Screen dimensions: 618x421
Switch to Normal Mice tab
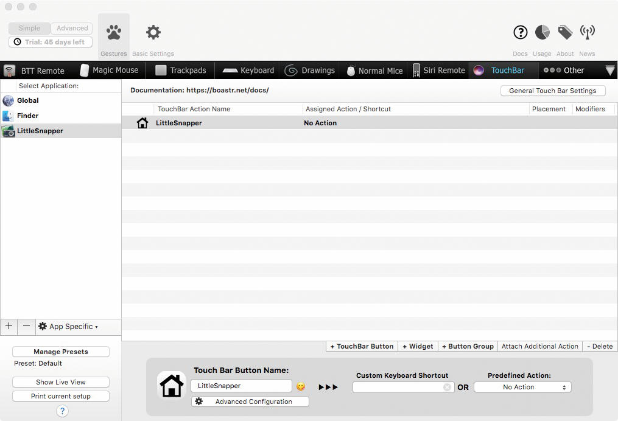374,71
